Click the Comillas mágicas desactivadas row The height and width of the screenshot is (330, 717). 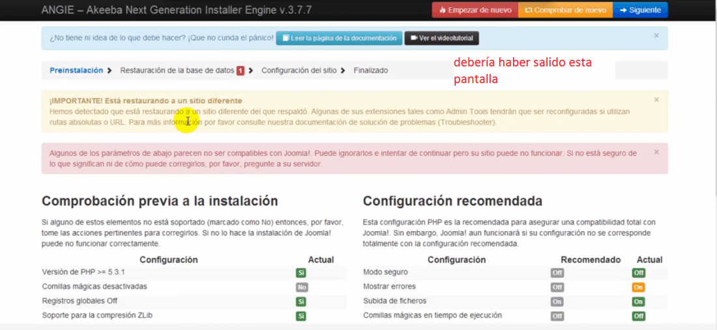(194, 287)
